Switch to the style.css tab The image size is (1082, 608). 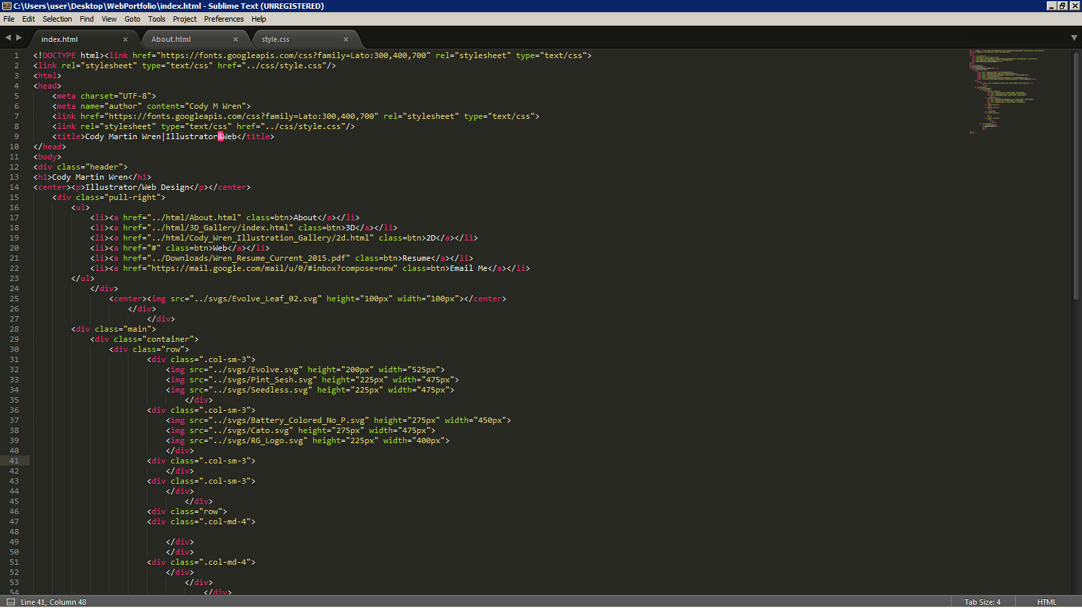(275, 39)
